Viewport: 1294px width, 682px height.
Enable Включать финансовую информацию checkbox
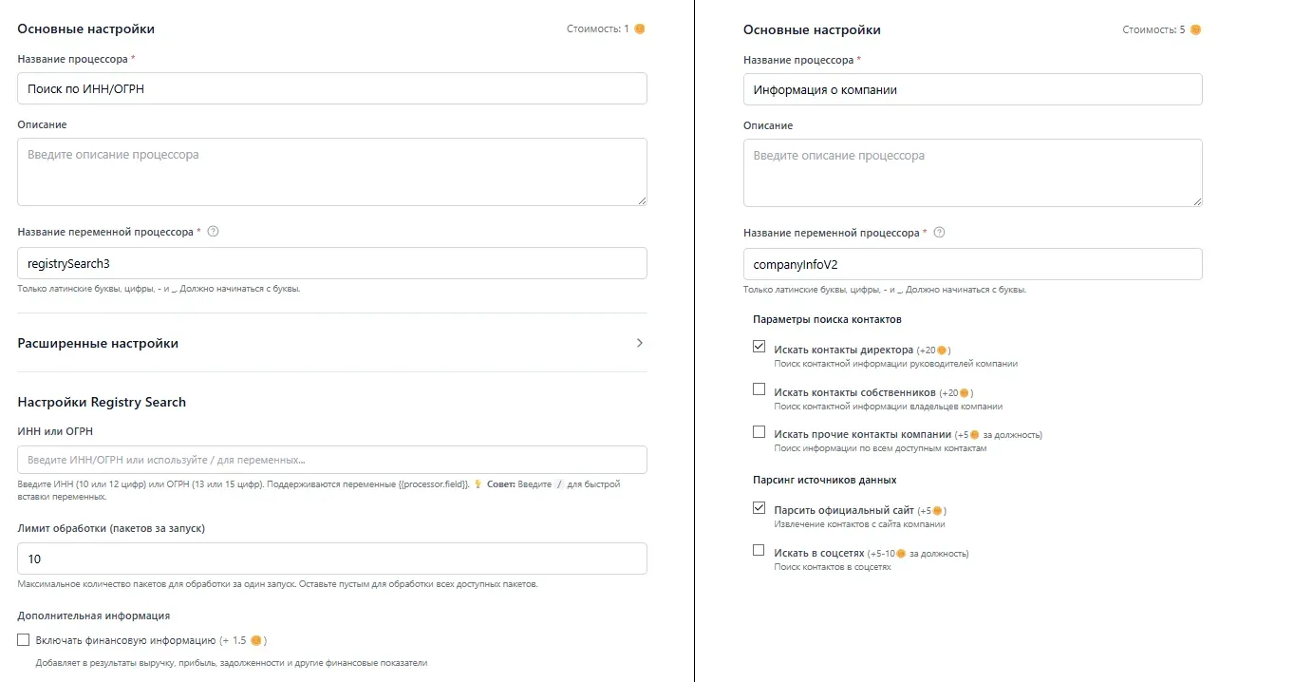point(24,640)
